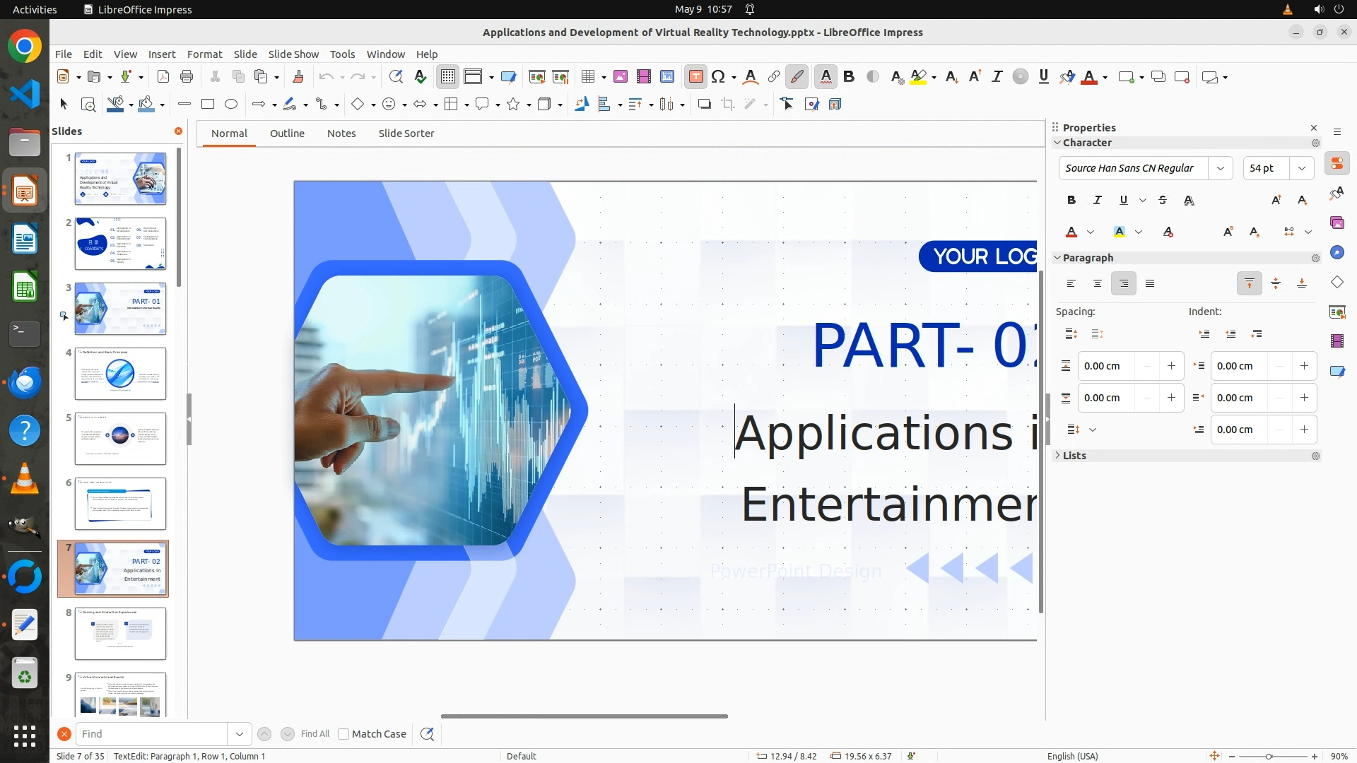
Task: Click the zoom slider in status bar
Action: coord(1269,756)
